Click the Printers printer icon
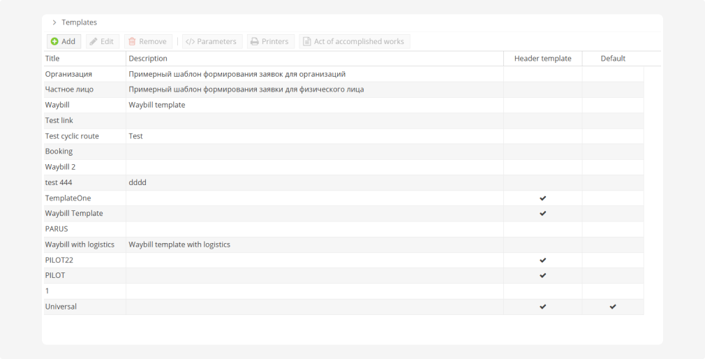 (x=255, y=42)
